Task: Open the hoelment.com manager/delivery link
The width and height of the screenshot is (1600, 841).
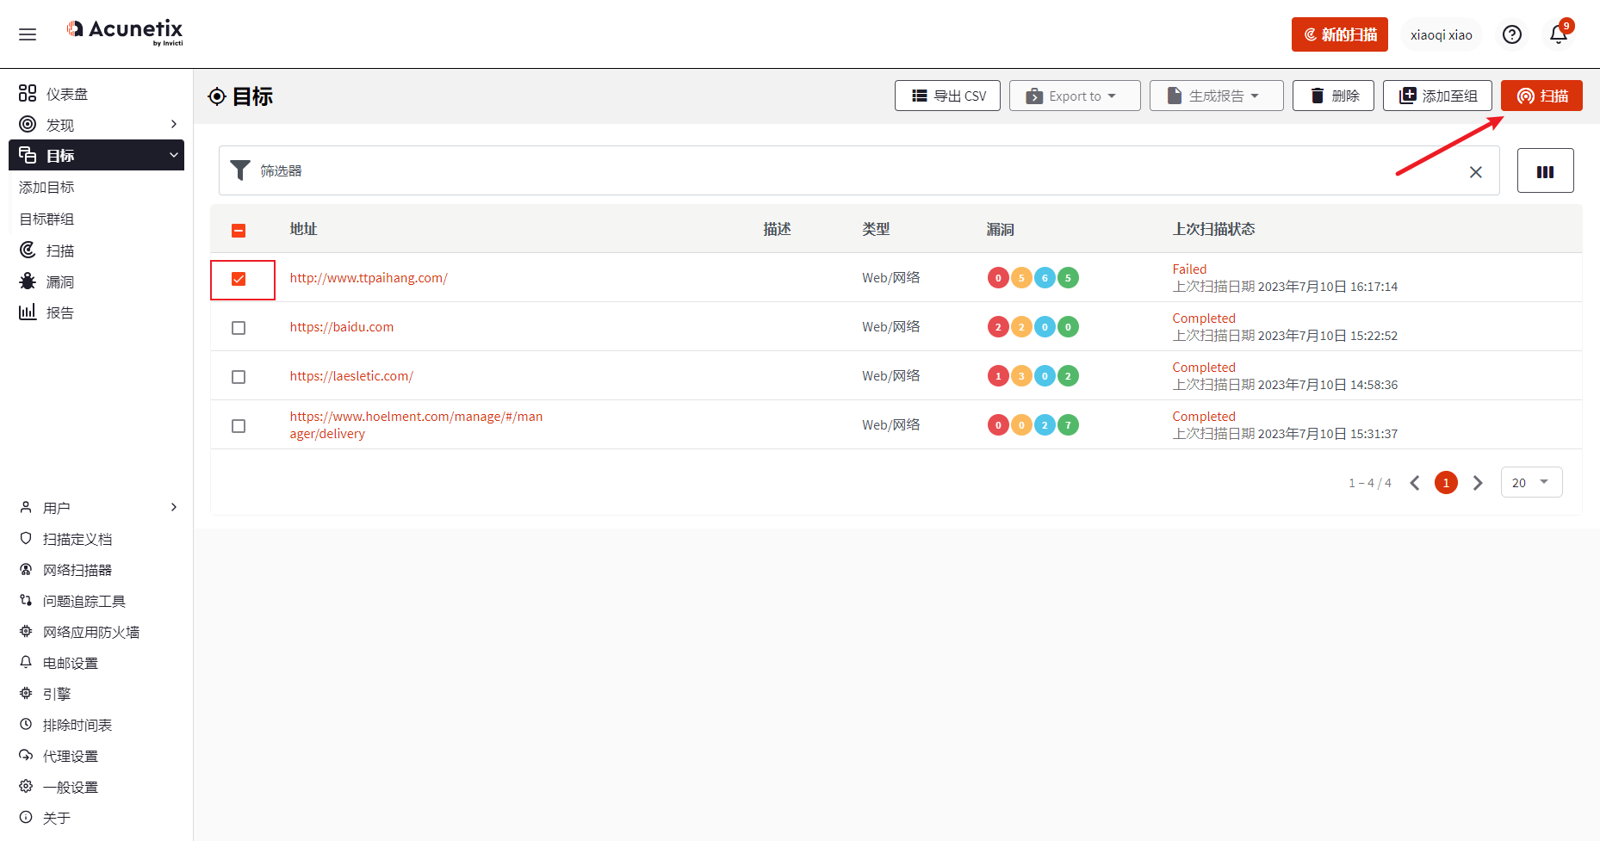Action: pyautogui.click(x=416, y=424)
